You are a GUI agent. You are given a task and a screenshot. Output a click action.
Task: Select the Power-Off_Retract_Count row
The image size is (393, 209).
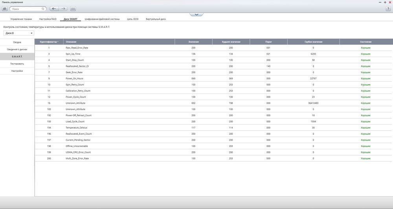click(213, 115)
